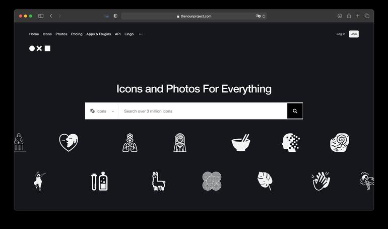Select the lungs with flower icon
The height and width of the screenshot is (229, 388).
click(x=130, y=143)
